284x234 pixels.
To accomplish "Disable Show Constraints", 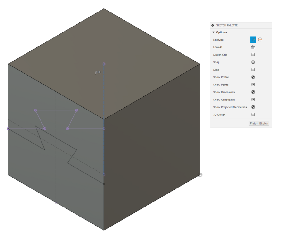I will coord(253,99).
